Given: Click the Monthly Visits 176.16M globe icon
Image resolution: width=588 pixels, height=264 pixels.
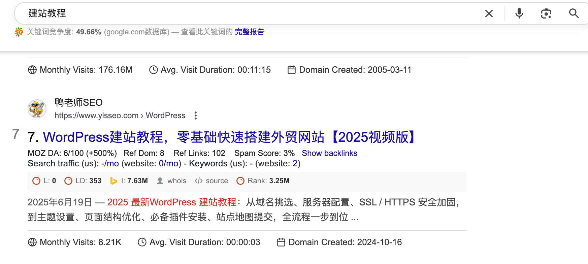Looking at the screenshot, I should [32, 70].
